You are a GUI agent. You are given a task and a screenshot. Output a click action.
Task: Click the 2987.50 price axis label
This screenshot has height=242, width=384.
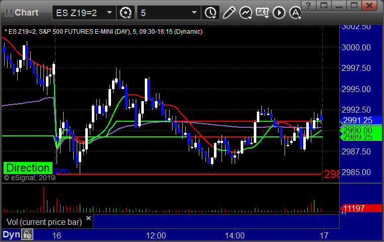(356, 151)
